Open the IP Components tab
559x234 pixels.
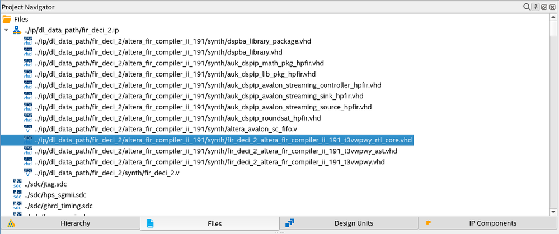[487, 223]
